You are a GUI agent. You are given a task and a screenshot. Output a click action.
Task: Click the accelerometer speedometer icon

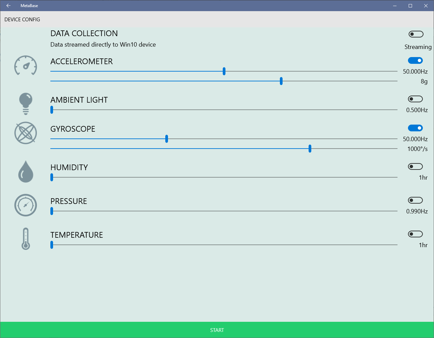tap(26, 66)
